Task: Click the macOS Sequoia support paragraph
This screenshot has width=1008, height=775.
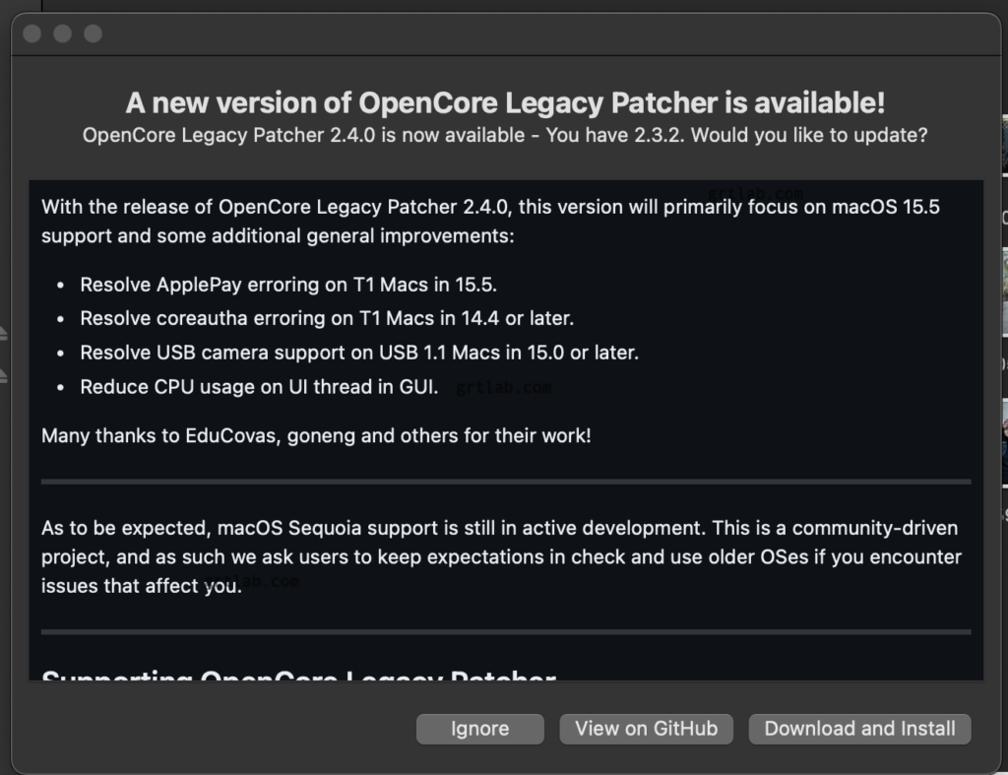Action: click(501, 557)
